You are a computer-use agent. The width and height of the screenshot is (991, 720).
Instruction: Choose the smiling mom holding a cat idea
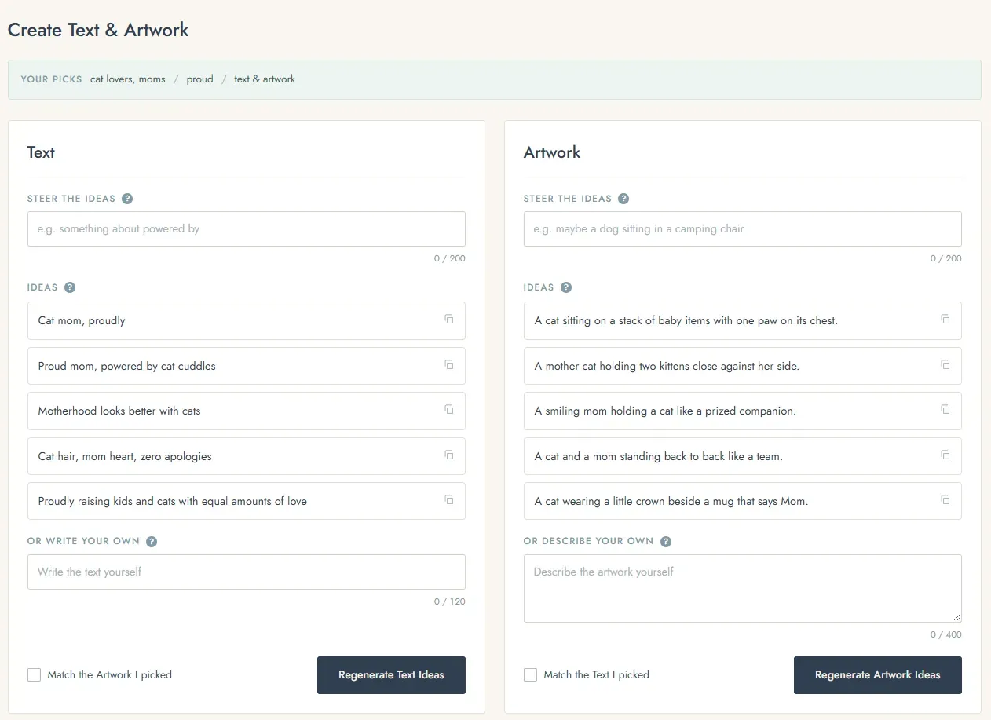(743, 411)
